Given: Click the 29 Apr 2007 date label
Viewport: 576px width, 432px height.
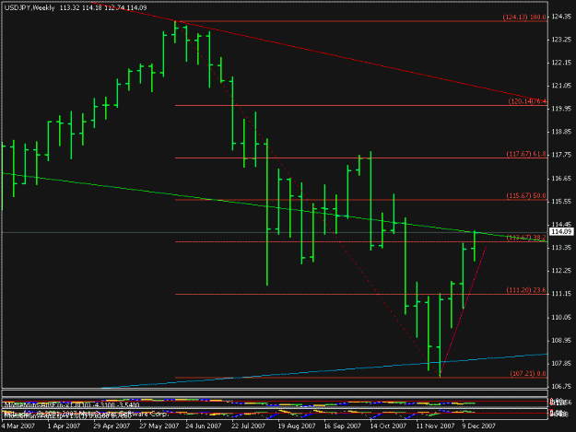Looking at the screenshot, I should point(112,426).
